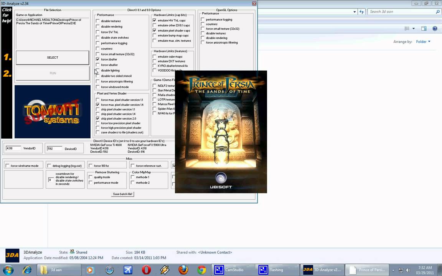Viewport: 442px width, 276px height.
Task: Click the Explorer search magnifier icon
Action: tap(437, 11)
